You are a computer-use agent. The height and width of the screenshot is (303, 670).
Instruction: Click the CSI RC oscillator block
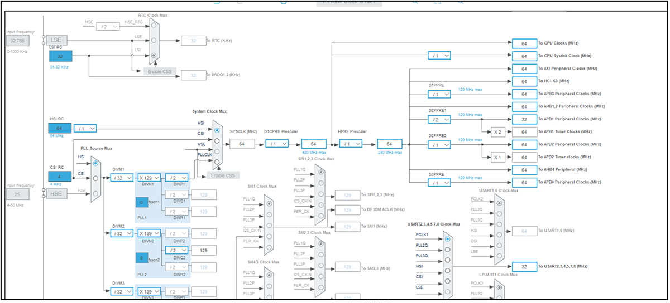[60, 177]
